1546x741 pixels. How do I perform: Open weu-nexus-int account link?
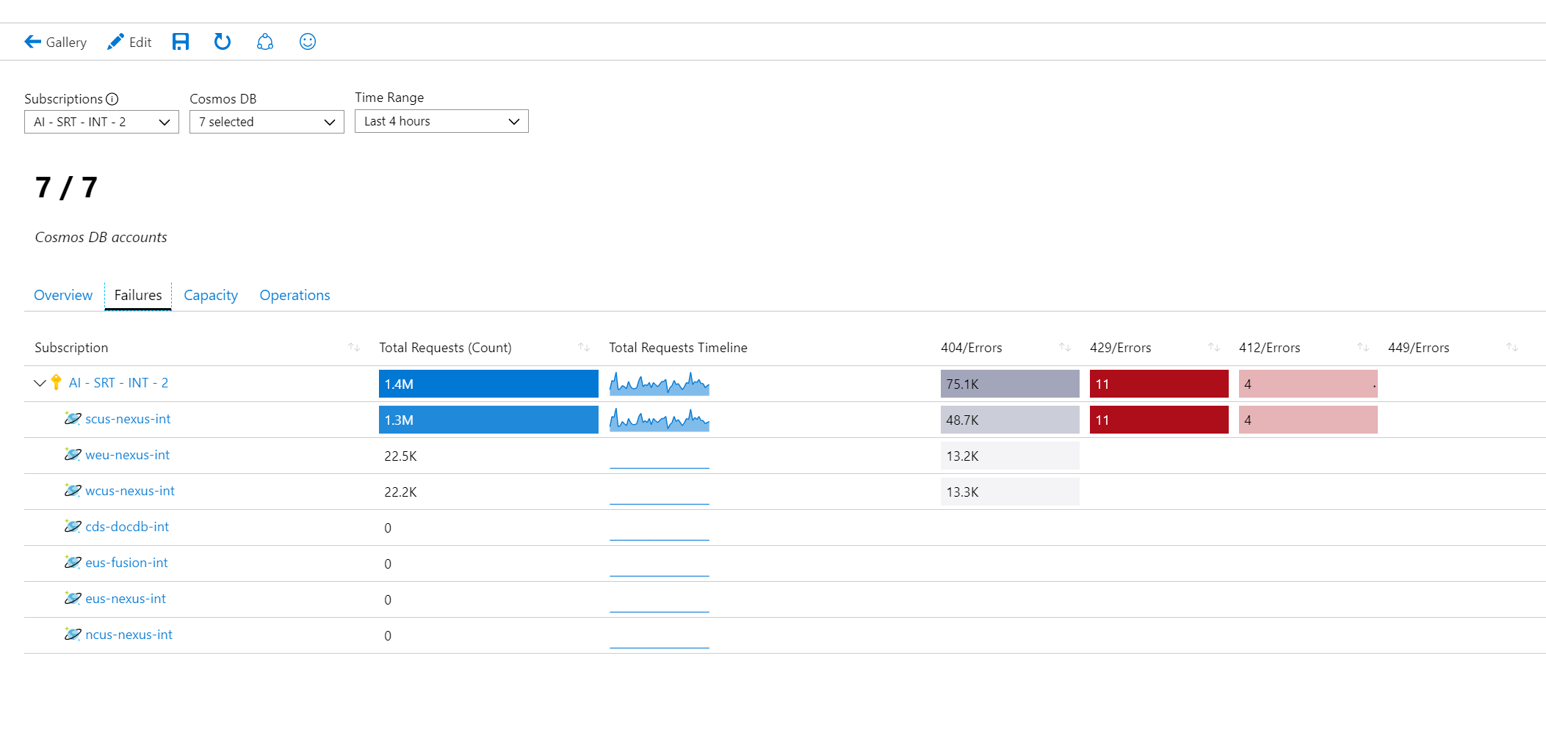pyautogui.click(x=127, y=455)
